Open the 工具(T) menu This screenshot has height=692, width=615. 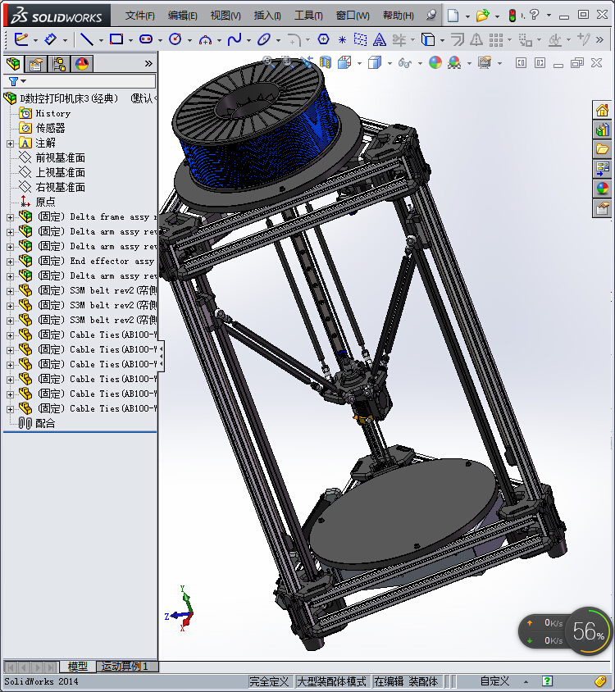(308, 16)
